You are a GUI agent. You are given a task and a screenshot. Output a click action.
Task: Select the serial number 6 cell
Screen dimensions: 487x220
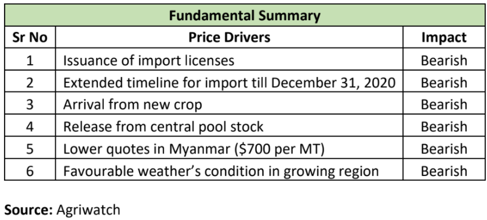pyautogui.click(x=30, y=170)
